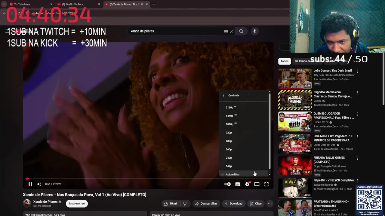The image size is (385, 216).
Task: Select De Xande de Pilares filter chip
Action: (307, 61)
